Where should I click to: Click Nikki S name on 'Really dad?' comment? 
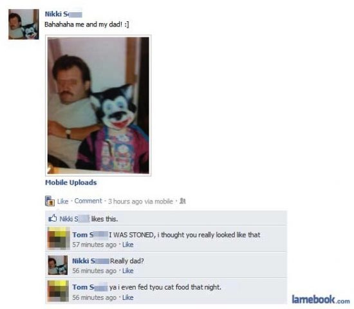click(91, 261)
